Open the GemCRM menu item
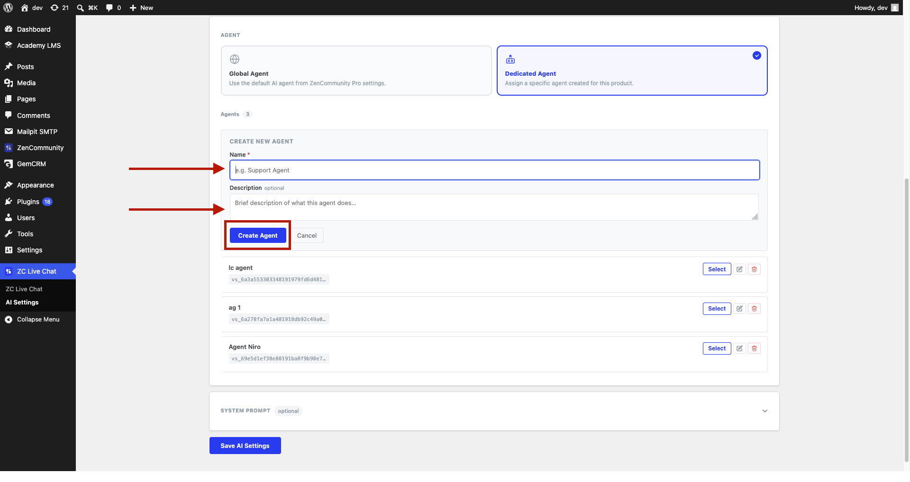The image size is (910, 482). (x=38, y=164)
